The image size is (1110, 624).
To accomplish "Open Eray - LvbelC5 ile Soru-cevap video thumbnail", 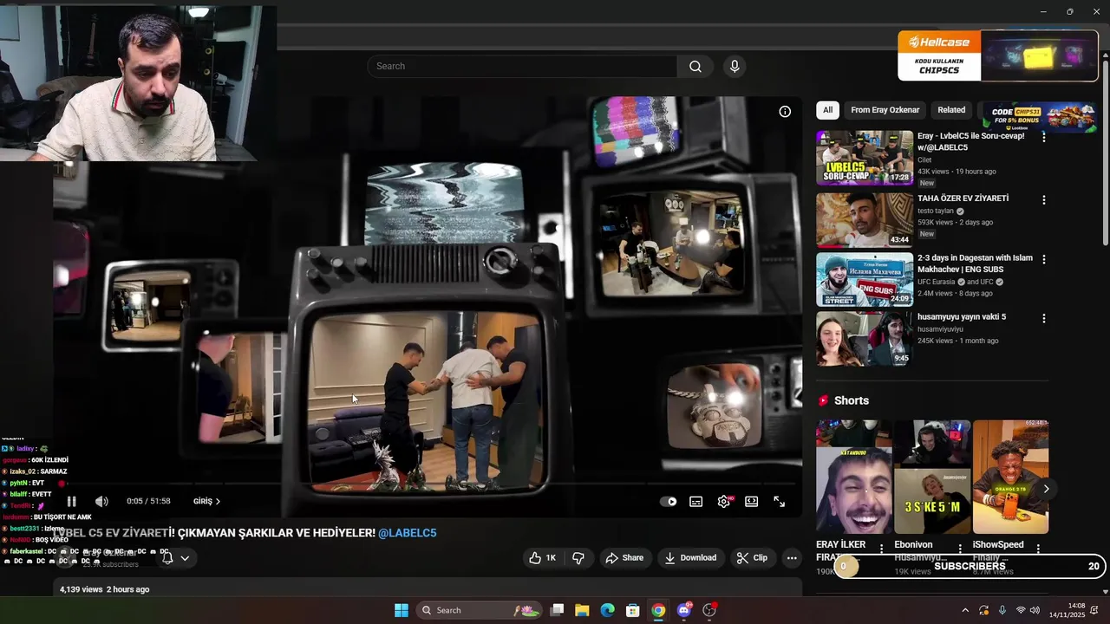I will pos(865,158).
